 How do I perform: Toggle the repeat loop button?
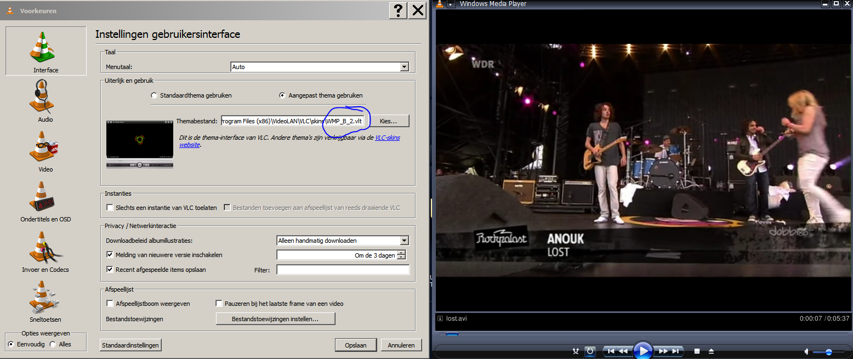coord(590,351)
